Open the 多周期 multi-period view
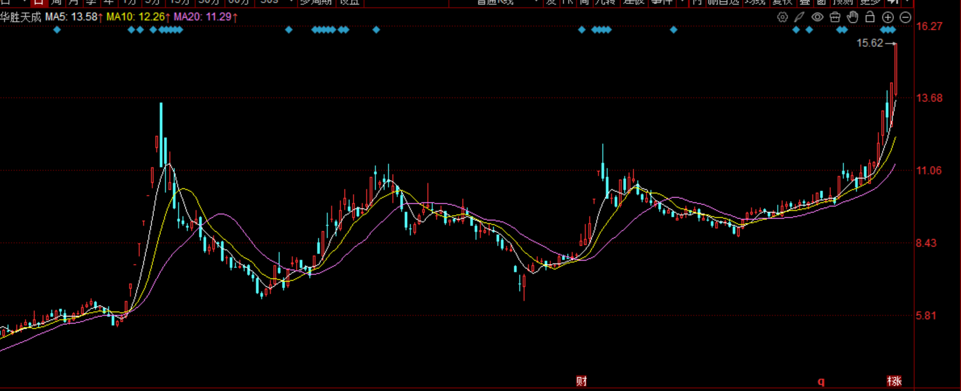961x391 pixels. 315,2
